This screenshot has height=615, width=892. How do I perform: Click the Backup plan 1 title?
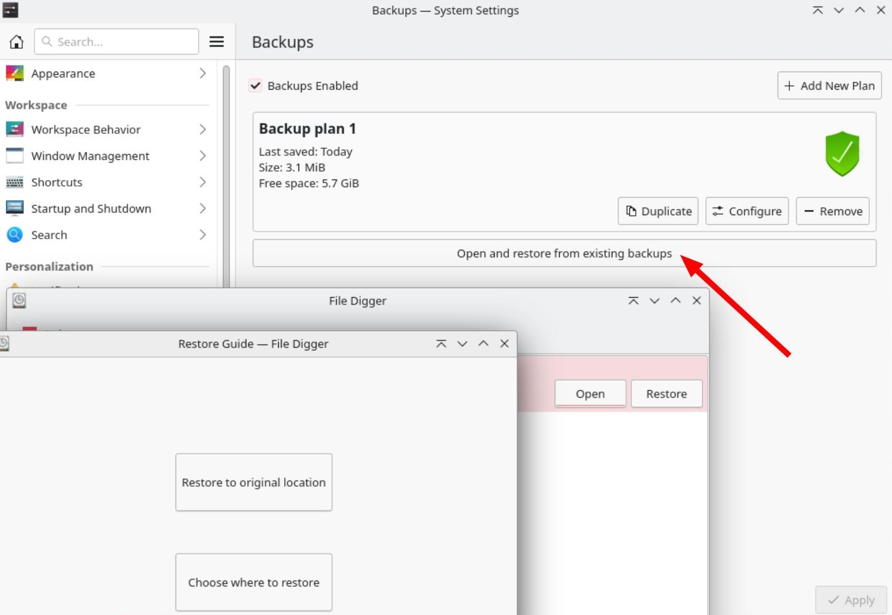point(308,129)
